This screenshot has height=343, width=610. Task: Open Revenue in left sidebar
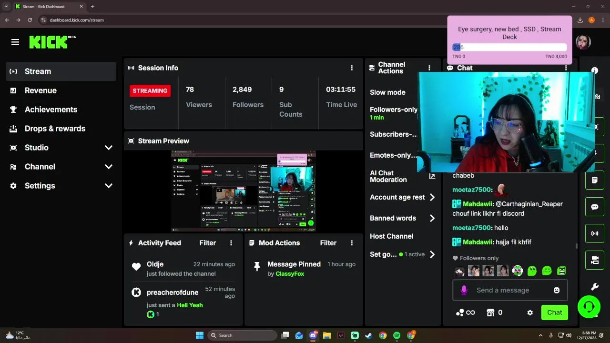point(61,91)
